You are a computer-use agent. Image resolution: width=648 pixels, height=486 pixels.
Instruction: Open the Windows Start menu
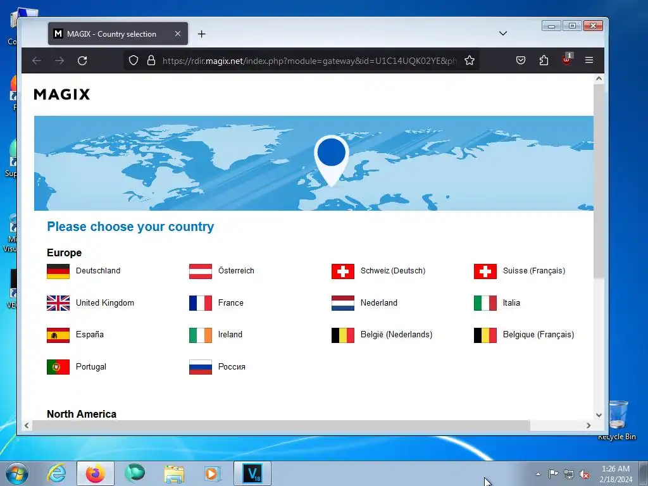[x=16, y=473]
